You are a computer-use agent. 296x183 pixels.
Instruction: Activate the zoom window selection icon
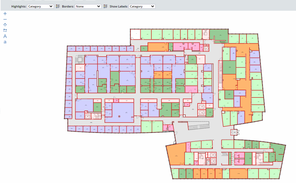pyautogui.click(x=5, y=30)
